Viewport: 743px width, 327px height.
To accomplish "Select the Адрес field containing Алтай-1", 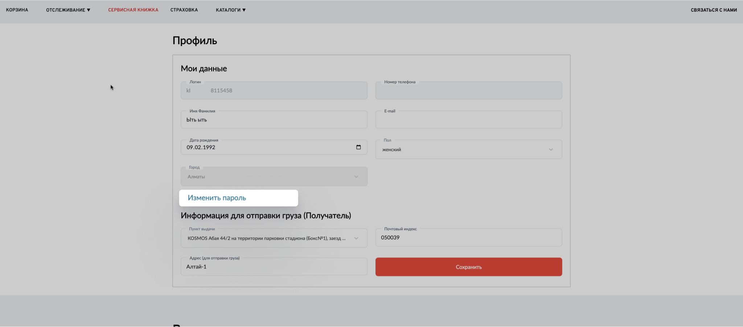I will coord(274,266).
